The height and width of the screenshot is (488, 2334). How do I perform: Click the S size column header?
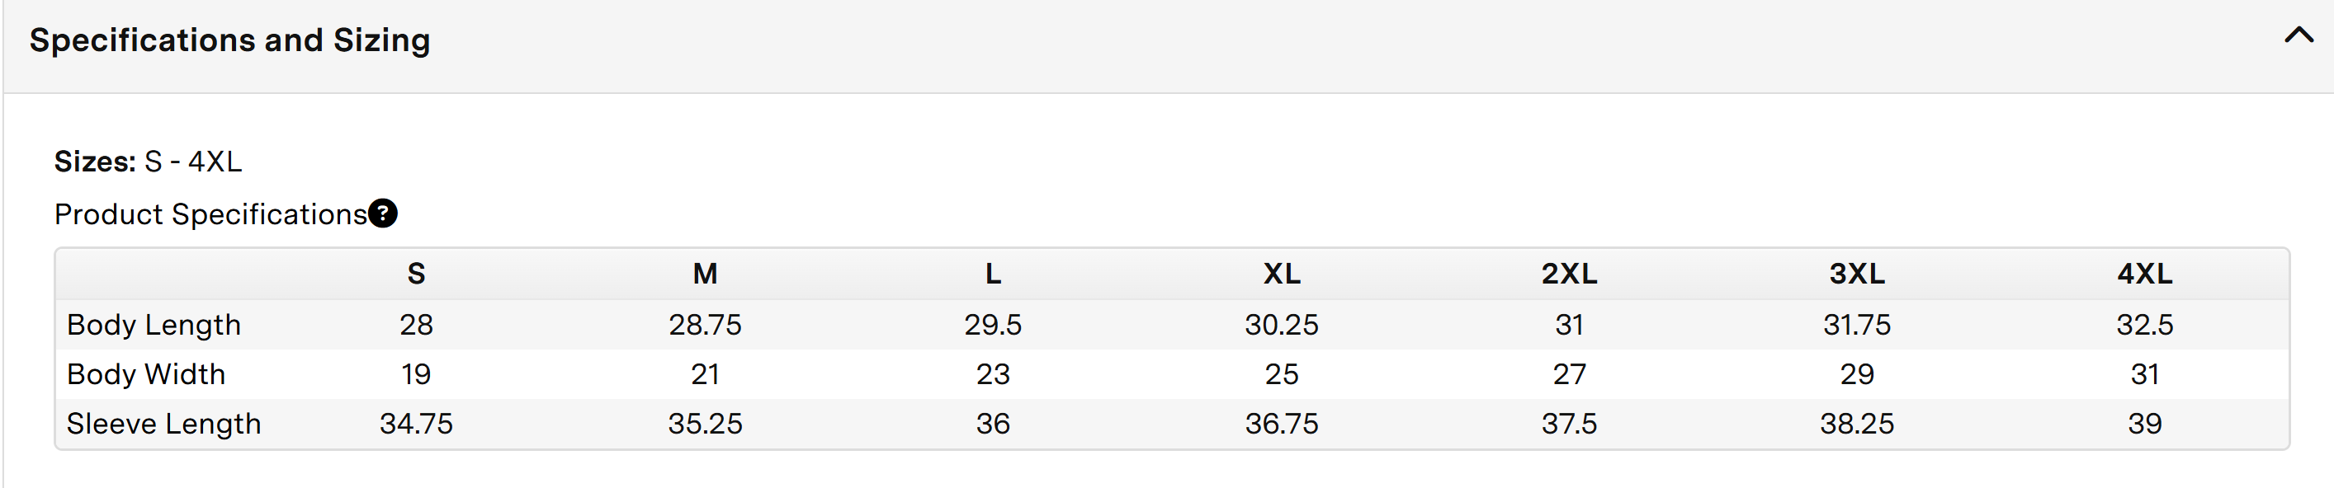click(416, 274)
